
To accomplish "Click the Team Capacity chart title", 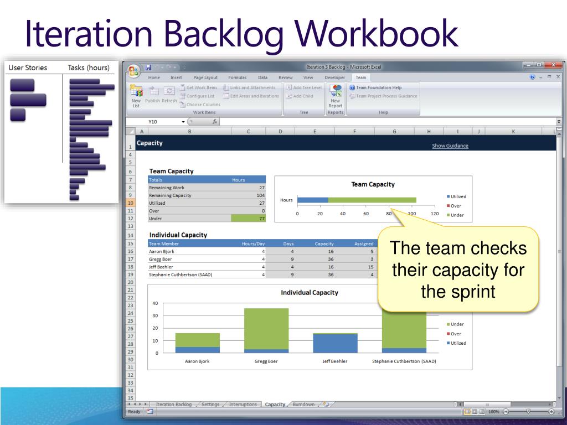I will point(373,184).
